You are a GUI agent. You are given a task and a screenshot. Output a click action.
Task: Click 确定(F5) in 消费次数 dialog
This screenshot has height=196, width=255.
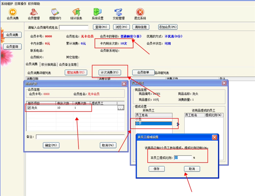(x=51, y=145)
